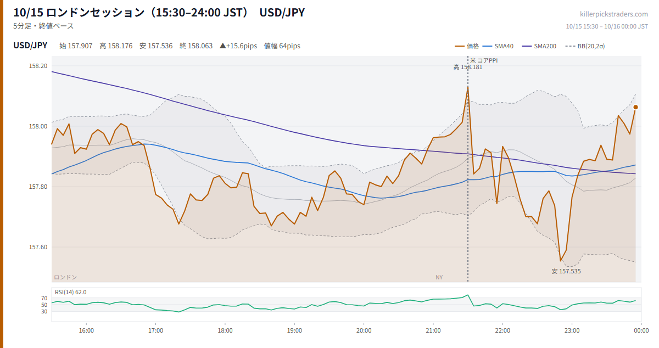The height and width of the screenshot is (348, 659).
Task: Click the 21:00 time axis tick
Action: click(433, 330)
